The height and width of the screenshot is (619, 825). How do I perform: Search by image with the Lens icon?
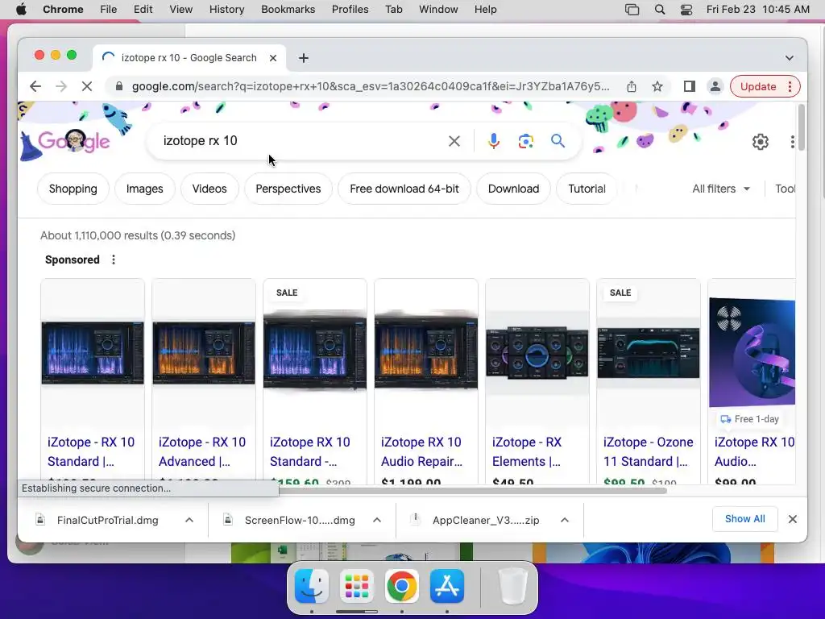point(525,140)
